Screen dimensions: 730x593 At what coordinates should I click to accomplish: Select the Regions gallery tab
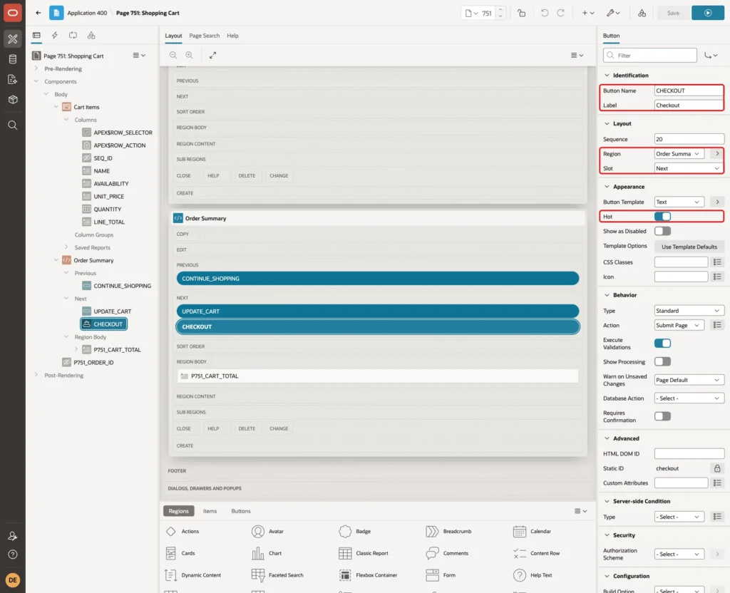178,511
